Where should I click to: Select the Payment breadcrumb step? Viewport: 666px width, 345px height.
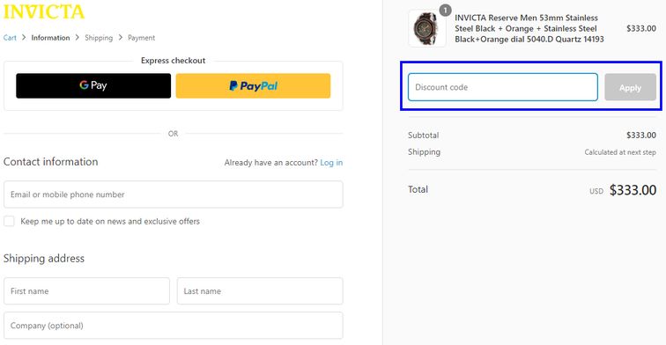142,38
